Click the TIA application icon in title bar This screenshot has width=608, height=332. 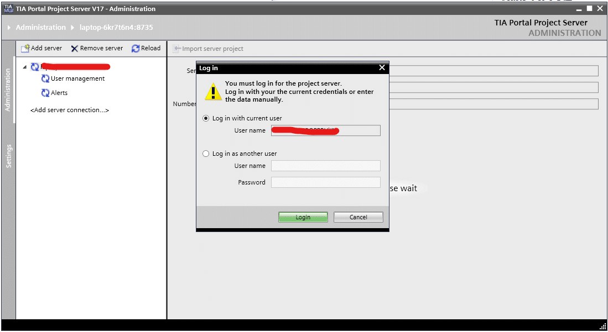click(8, 8)
